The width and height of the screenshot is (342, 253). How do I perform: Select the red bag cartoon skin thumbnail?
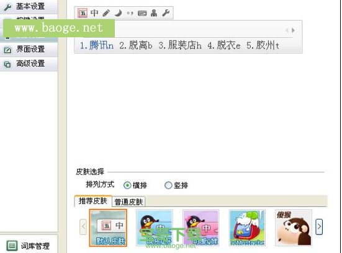click(x=247, y=228)
